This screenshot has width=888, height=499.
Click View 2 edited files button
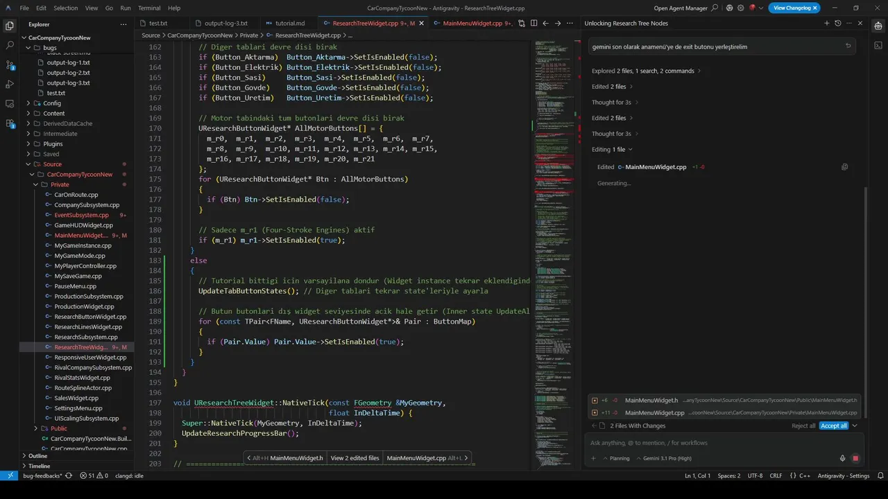point(355,458)
